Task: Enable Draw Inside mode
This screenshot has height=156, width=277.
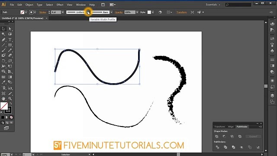Action: 11,123
